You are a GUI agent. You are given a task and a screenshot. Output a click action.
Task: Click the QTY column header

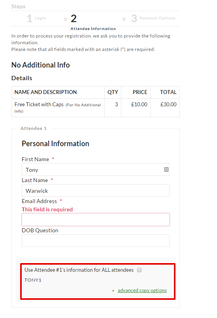pos(113,92)
